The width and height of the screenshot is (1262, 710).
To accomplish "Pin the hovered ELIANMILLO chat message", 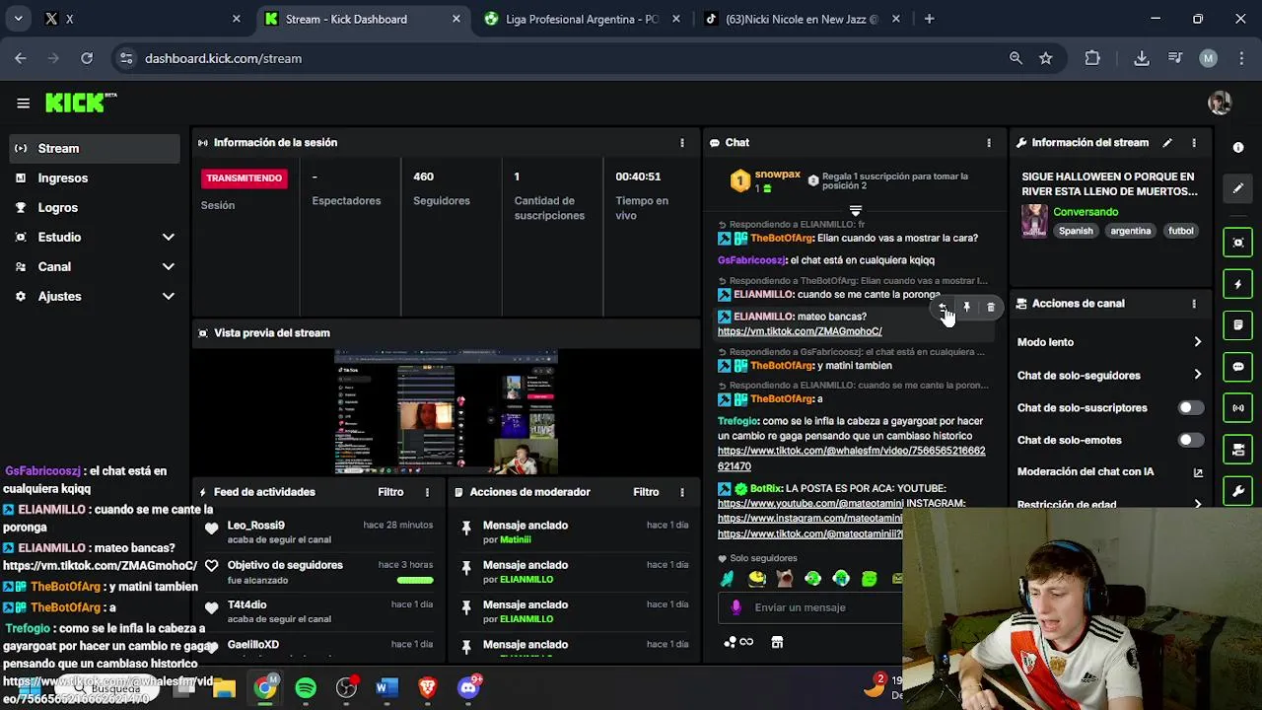I will pyautogui.click(x=967, y=308).
